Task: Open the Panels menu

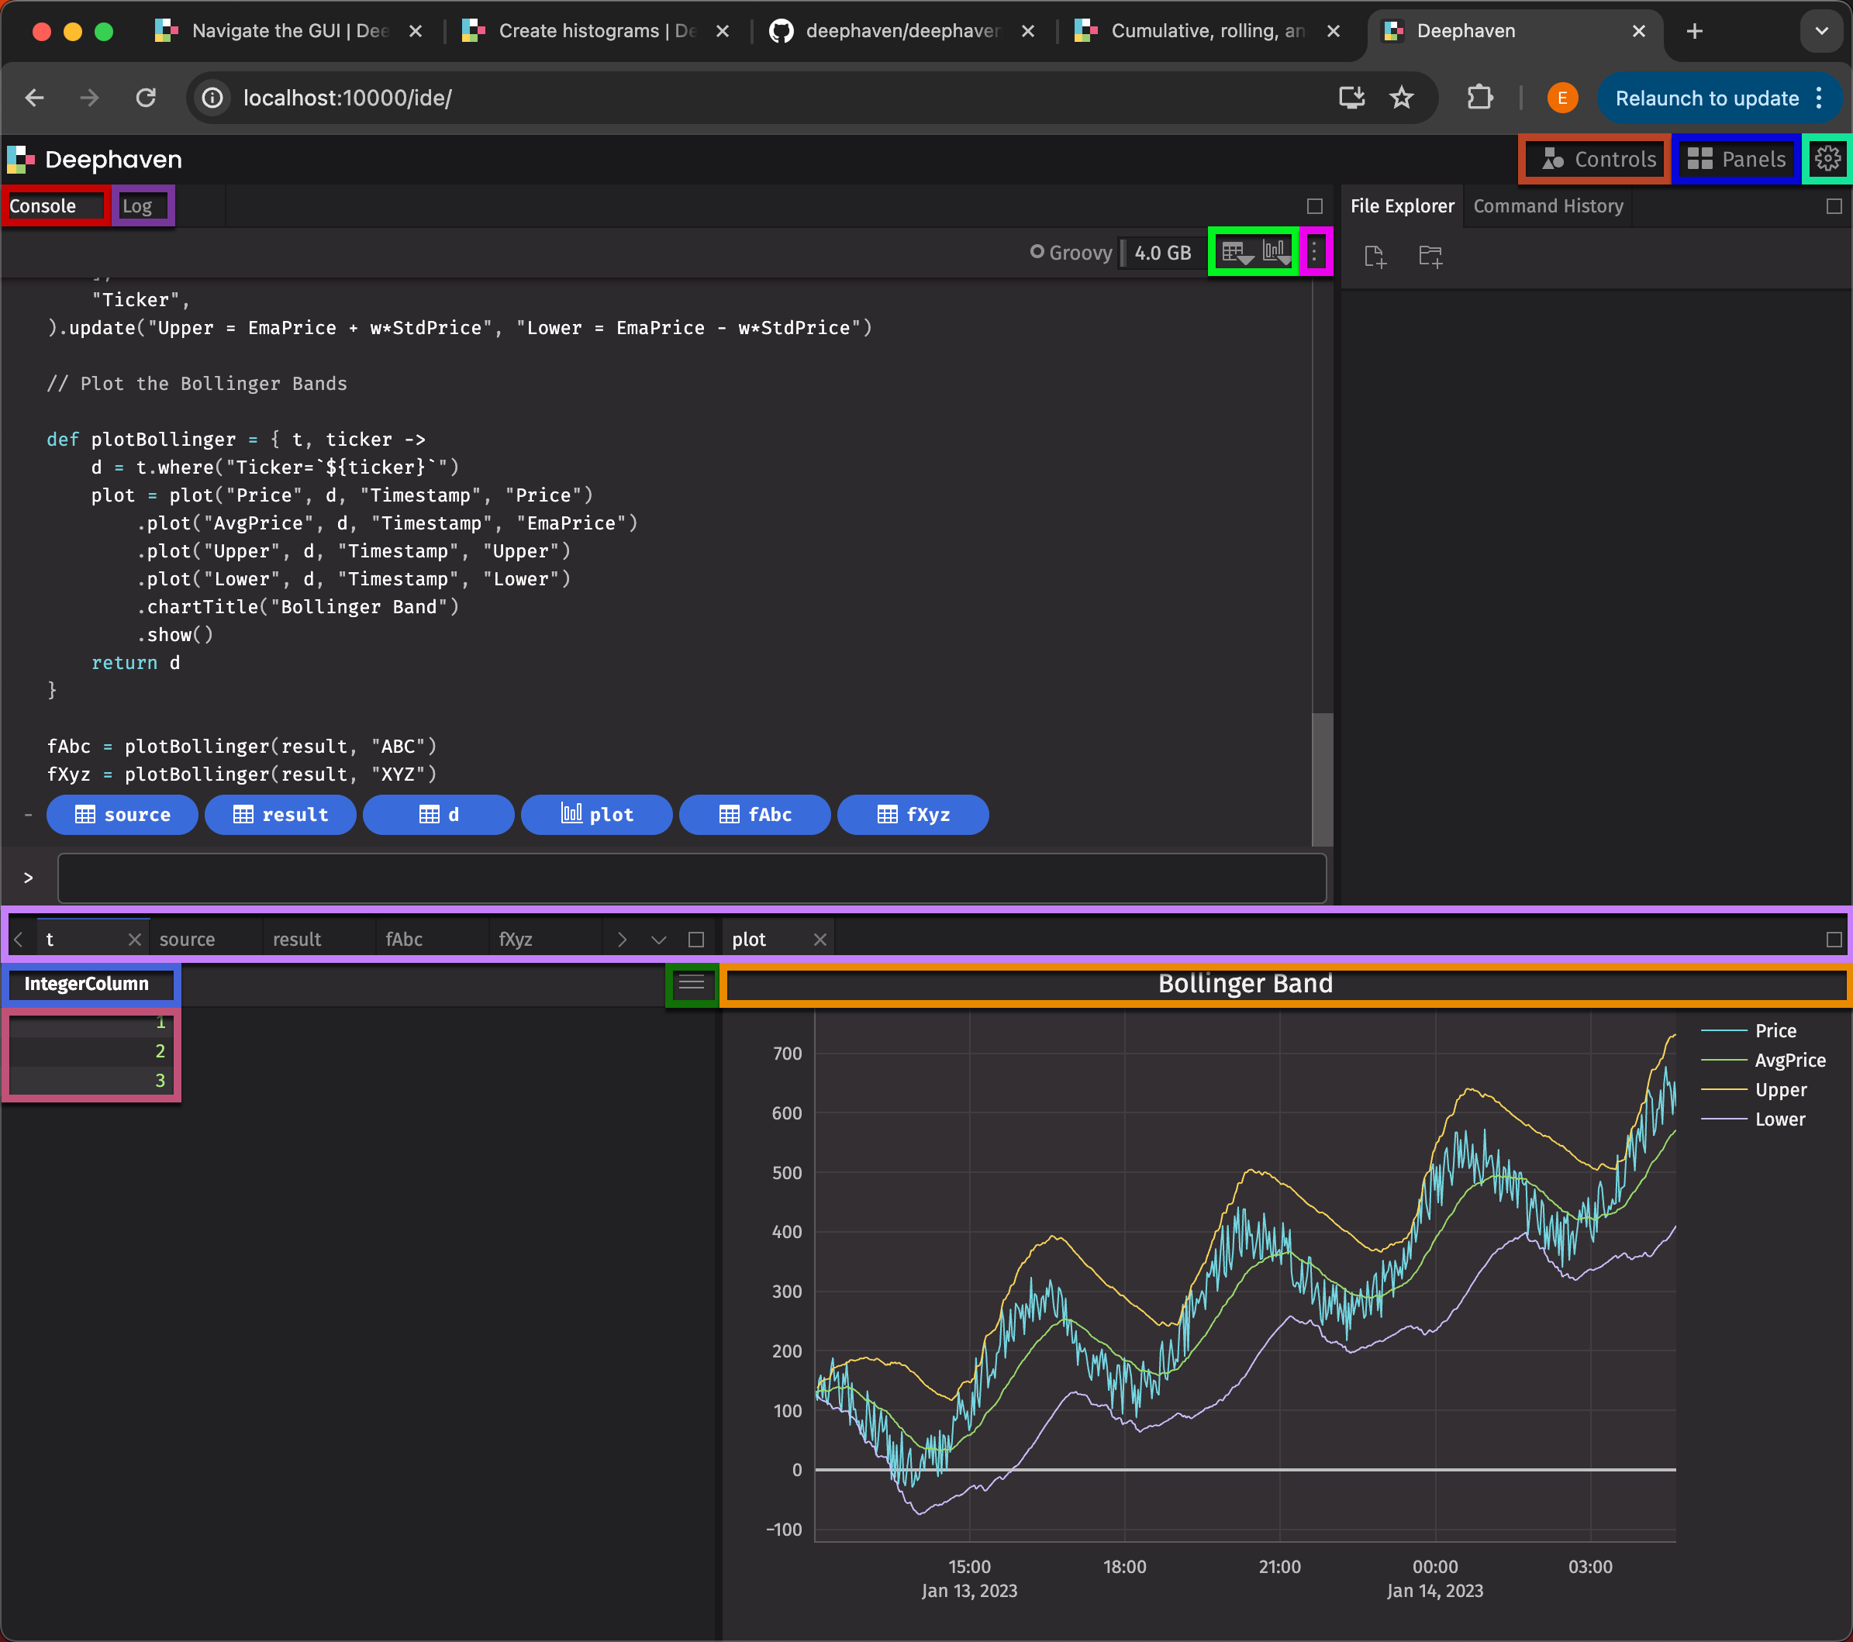Action: click(1736, 159)
